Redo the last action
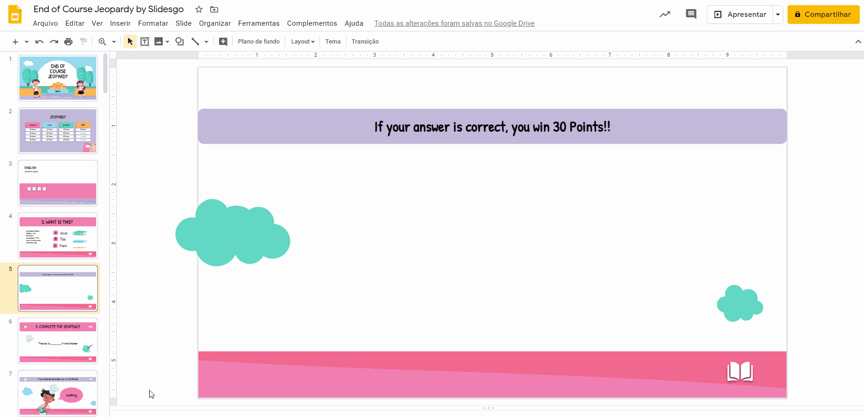The width and height of the screenshot is (864, 417). [x=54, y=42]
